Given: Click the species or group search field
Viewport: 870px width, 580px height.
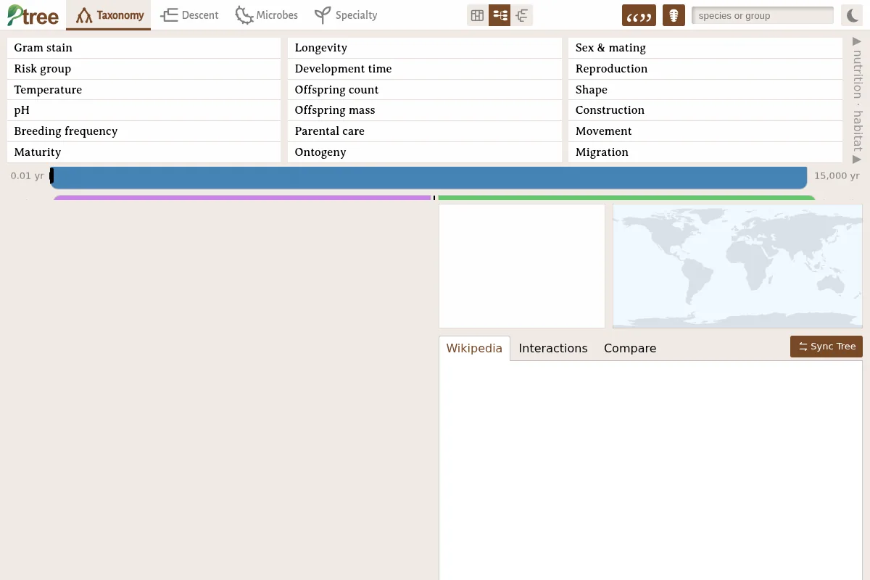Looking at the screenshot, I should tap(763, 15).
